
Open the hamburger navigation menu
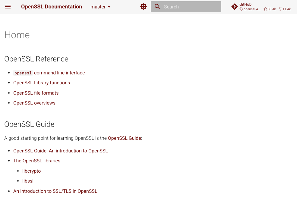click(x=8, y=7)
